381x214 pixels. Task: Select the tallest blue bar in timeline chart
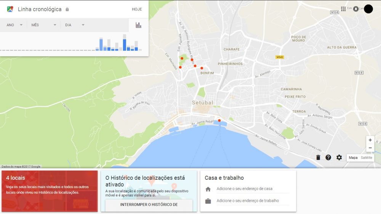click(x=124, y=44)
